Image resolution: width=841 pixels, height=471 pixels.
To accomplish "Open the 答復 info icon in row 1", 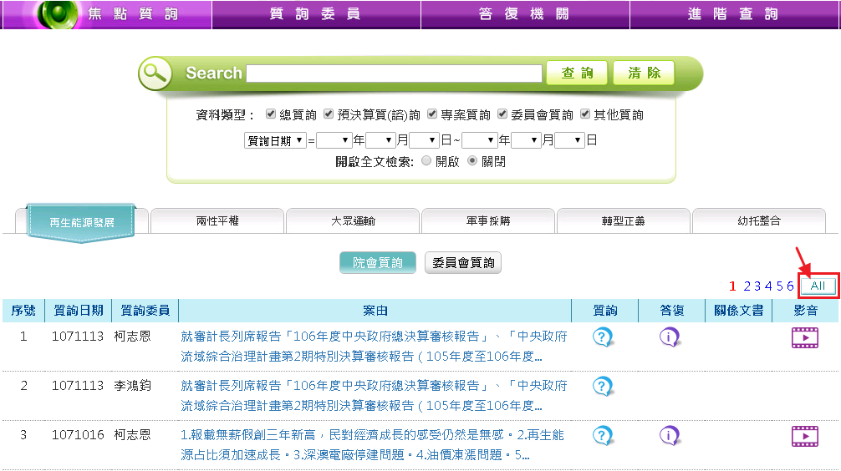I will (x=669, y=337).
